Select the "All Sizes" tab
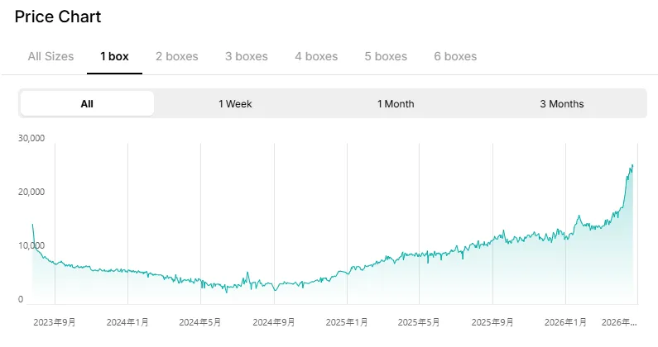The width and height of the screenshot is (658, 347). pos(50,56)
